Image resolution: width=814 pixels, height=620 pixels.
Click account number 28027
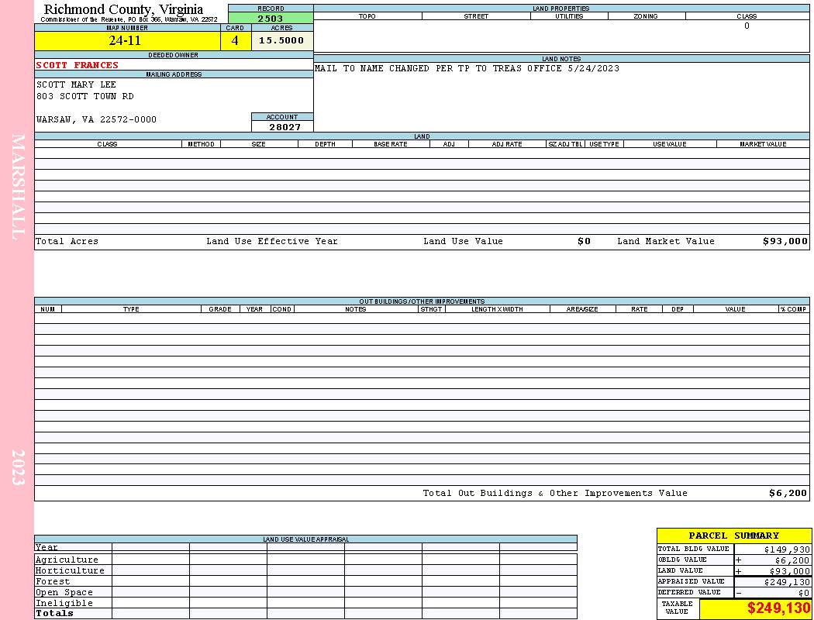[285, 126]
